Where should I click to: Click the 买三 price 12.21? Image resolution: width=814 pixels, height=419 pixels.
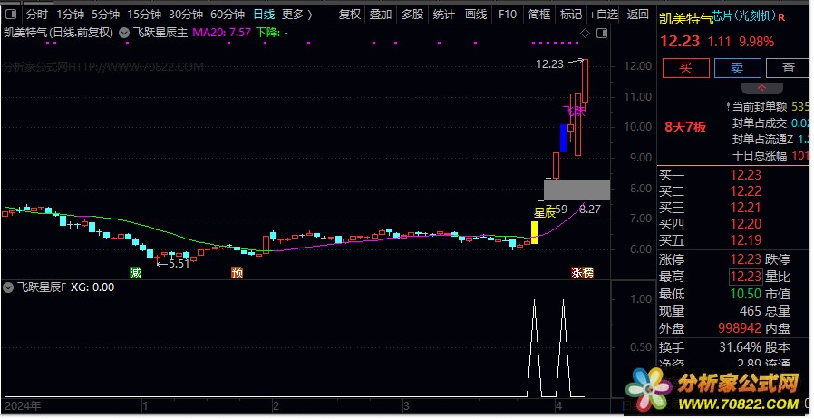745,208
